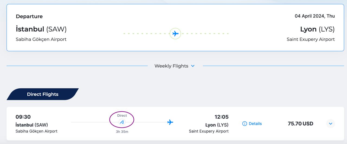Select the Direct Flights tab
This screenshot has height=144, width=347.
pos(43,94)
